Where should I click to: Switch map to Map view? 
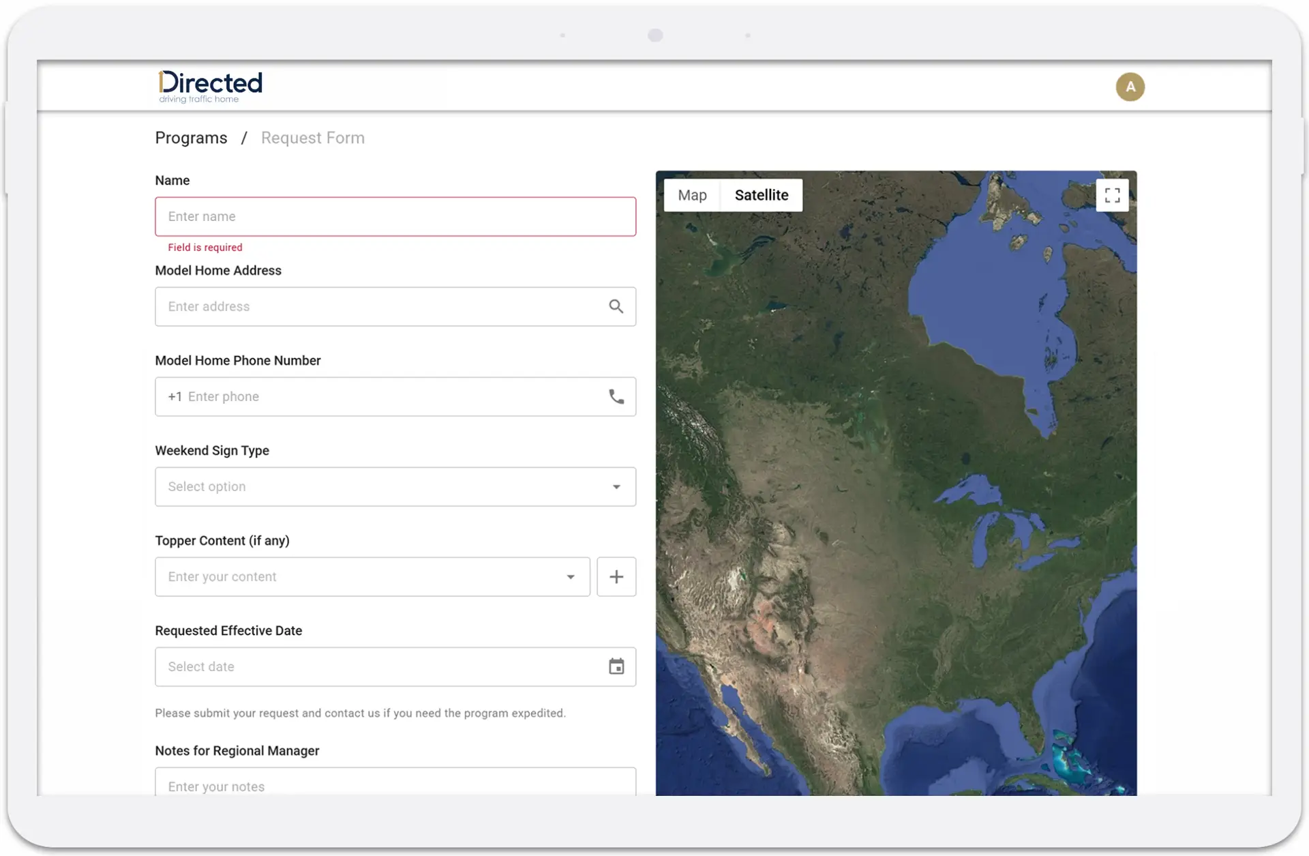692,195
